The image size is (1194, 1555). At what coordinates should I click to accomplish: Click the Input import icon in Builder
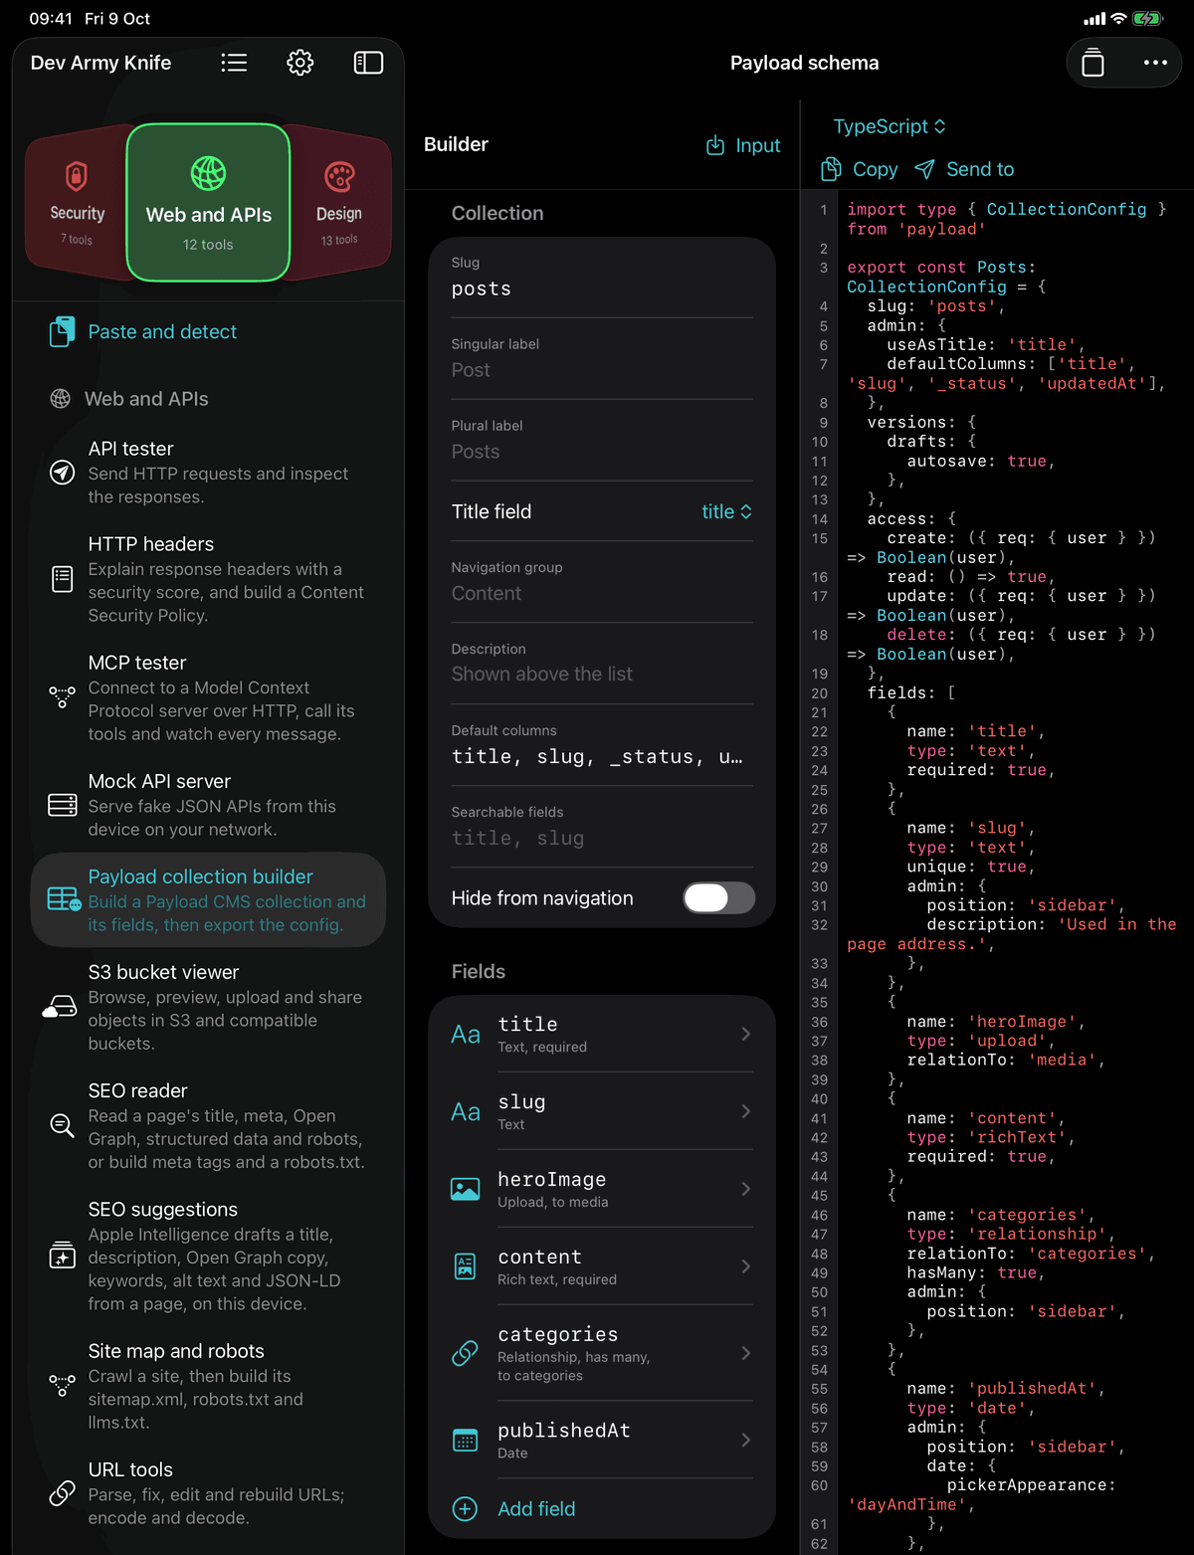[x=715, y=145]
